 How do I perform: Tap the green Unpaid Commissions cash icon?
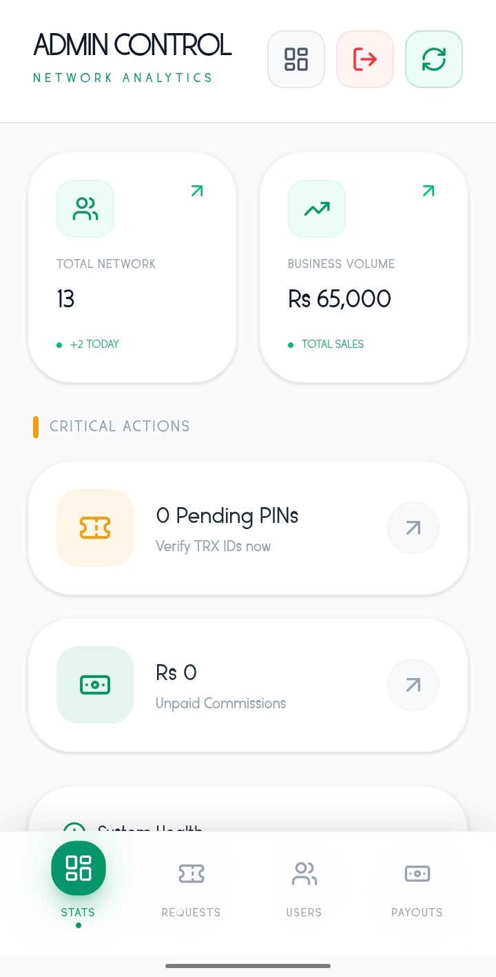[95, 685]
